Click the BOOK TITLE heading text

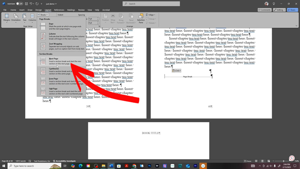(151, 133)
